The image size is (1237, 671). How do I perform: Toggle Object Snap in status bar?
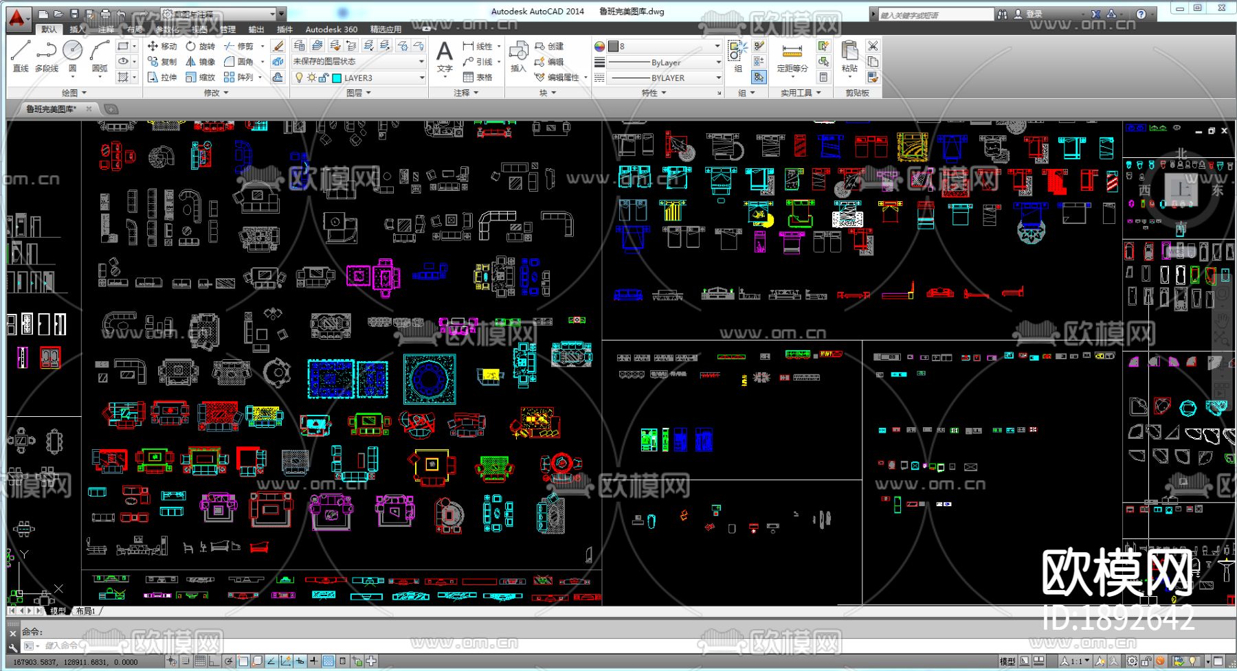[243, 661]
